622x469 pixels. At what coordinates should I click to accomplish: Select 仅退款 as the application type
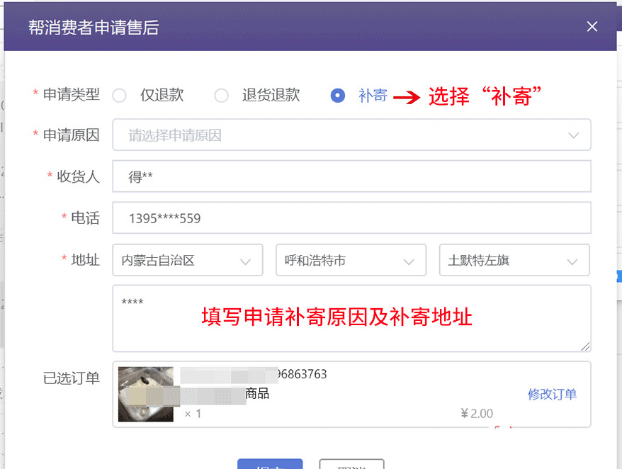(119, 95)
